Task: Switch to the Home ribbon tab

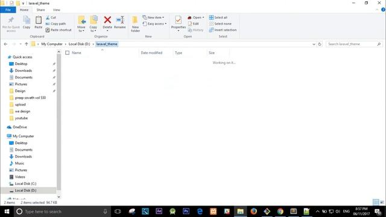Action: (24, 10)
